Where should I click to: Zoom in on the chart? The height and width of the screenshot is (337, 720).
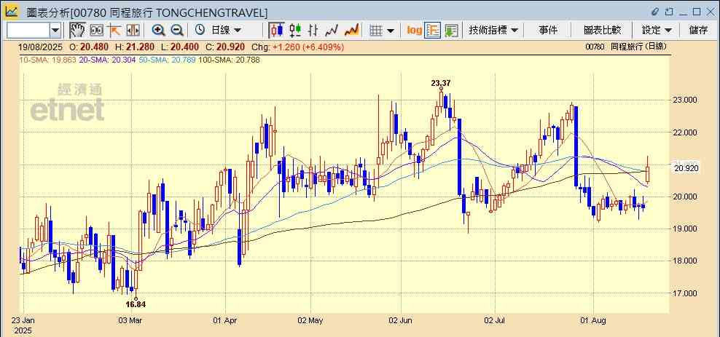pyautogui.click(x=158, y=31)
